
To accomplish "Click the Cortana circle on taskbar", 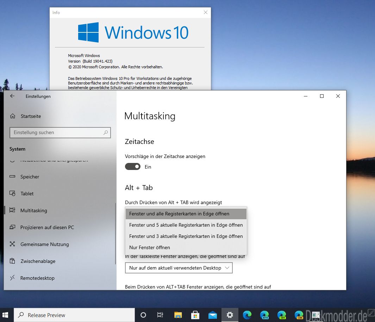I will click(x=143, y=315).
